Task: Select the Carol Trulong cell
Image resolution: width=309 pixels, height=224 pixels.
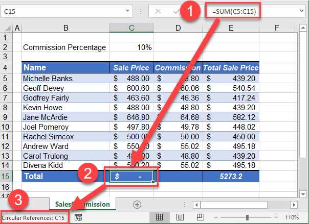Action: pos(65,156)
